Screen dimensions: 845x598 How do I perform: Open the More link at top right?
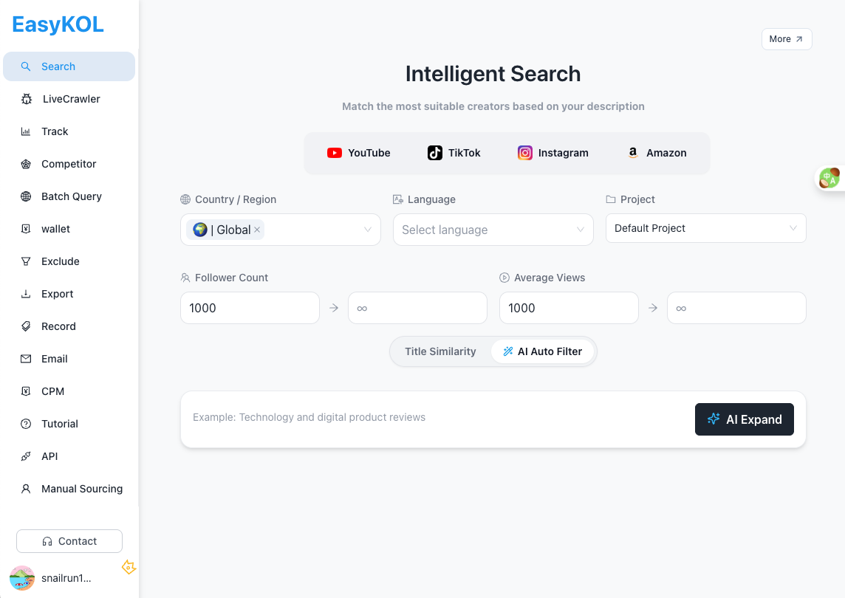coord(786,38)
